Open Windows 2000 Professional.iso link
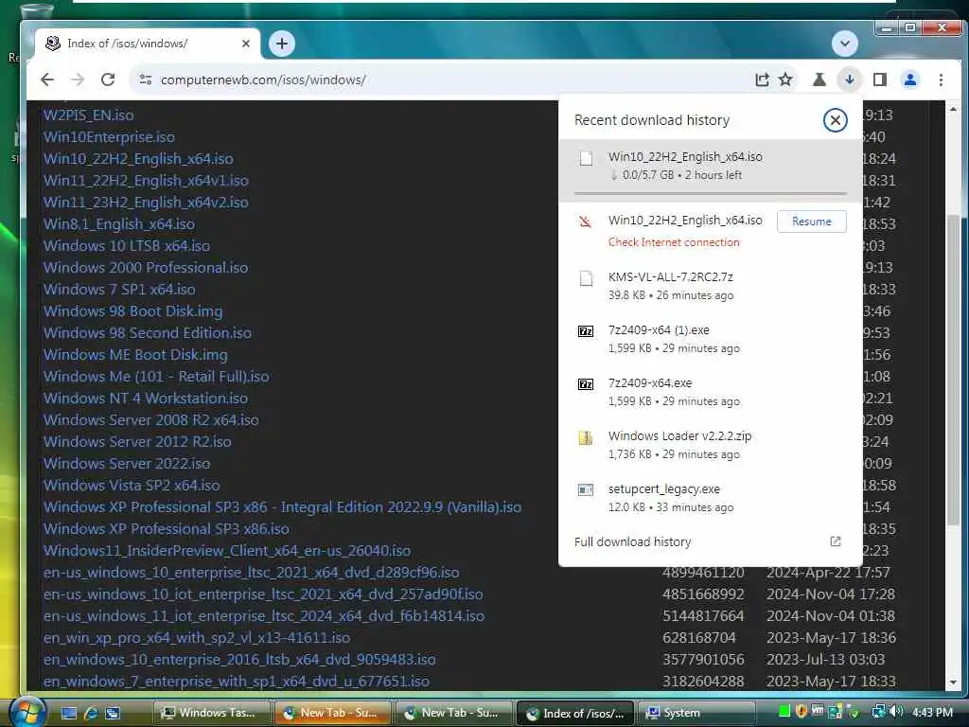Screen dimensions: 969x727 pyautogui.click(x=145, y=268)
